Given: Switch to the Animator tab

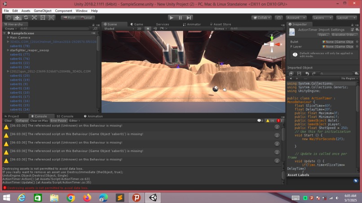Looking at the screenshot, I should coord(192,24).
